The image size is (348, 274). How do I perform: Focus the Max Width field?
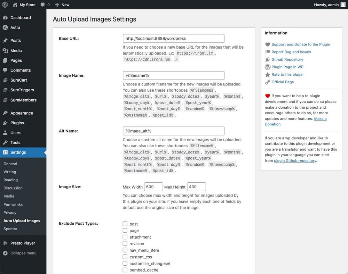coord(153,187)
